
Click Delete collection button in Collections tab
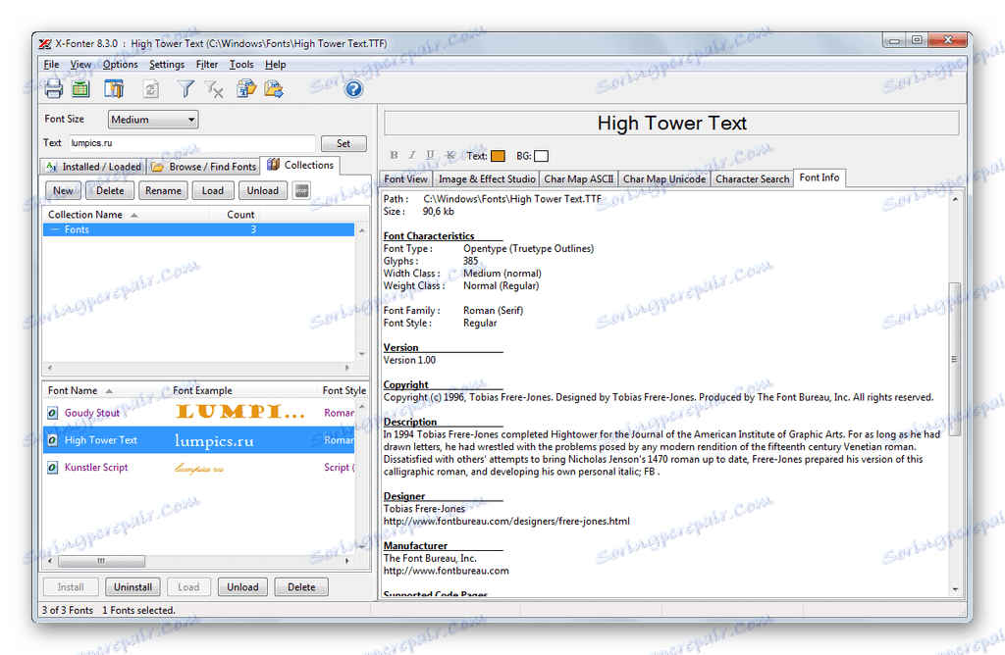coord(110,191)
